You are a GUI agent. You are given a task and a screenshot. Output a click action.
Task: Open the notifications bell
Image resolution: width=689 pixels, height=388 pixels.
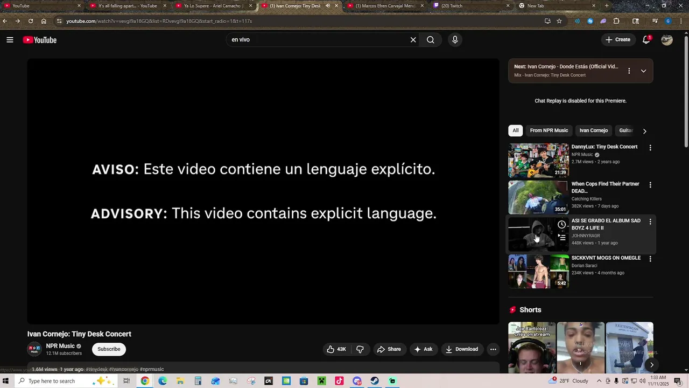point(646,40)
